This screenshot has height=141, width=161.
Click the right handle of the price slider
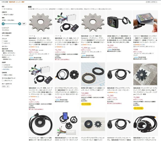coord(20,24)
